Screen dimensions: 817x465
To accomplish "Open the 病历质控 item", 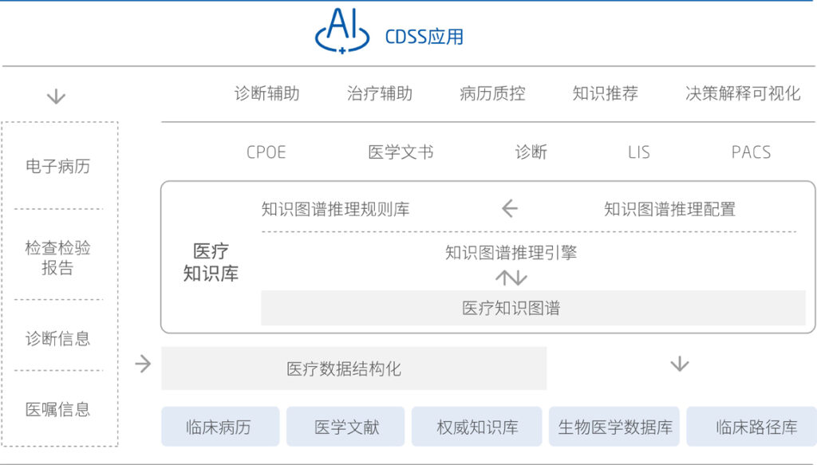I will coord(492,93).
